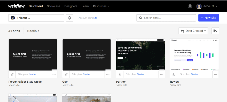This screenshot has height=102, width=227.
Task: Click unpublished icon on Review card
Action: pos(174,74)
